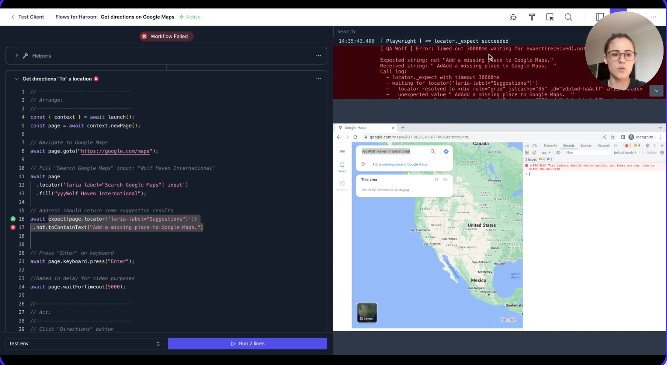
Task: Expand the Helpers section
Action: pos(17,56)
